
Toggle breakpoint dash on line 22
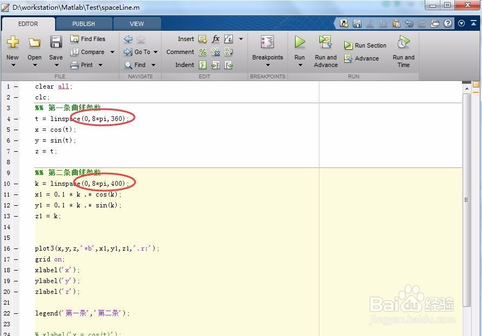click(x=16, y=313)
